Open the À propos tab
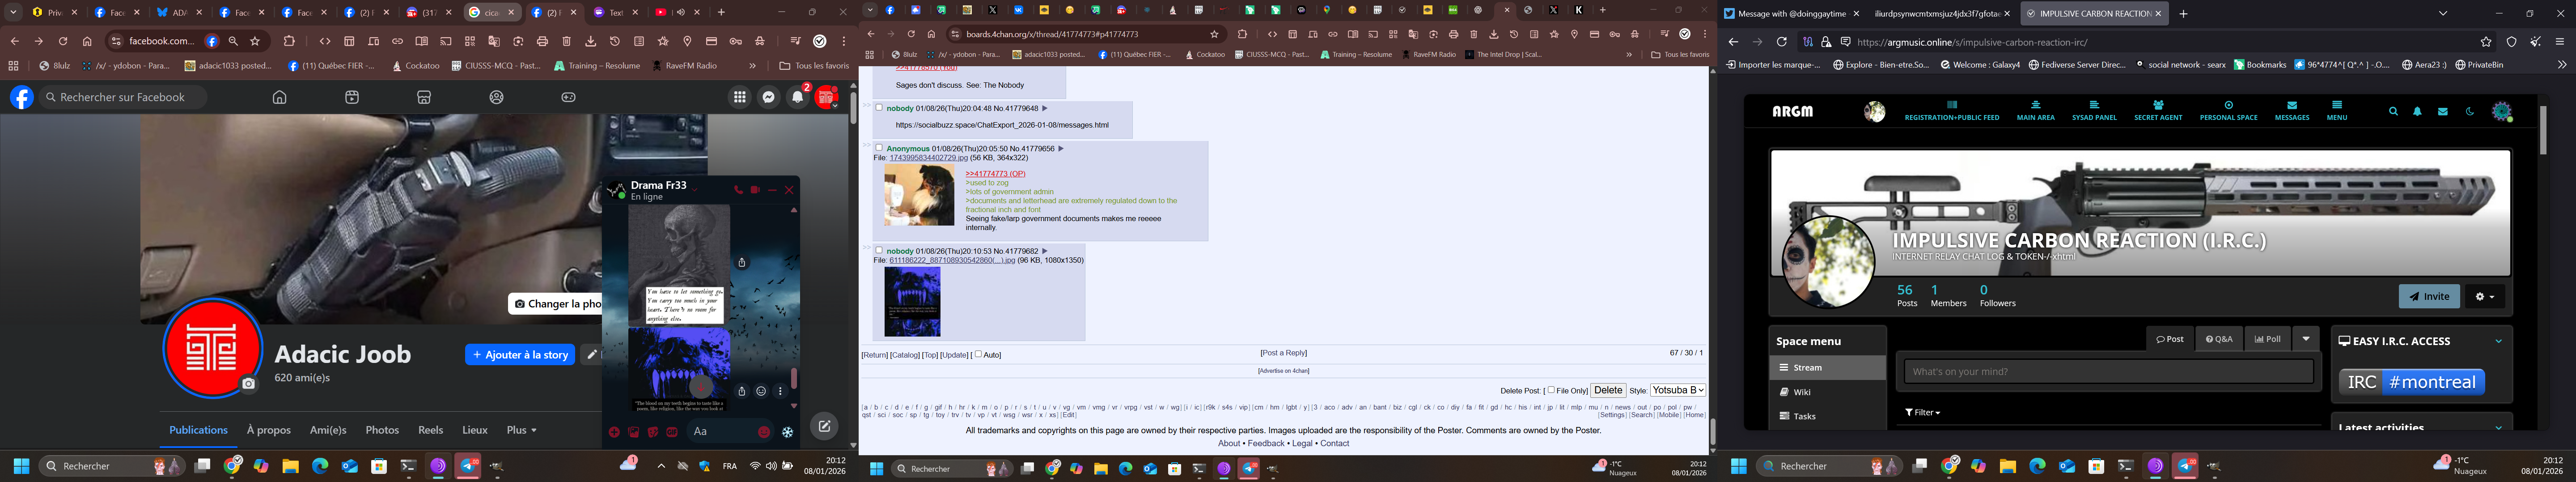 point(269,430)
